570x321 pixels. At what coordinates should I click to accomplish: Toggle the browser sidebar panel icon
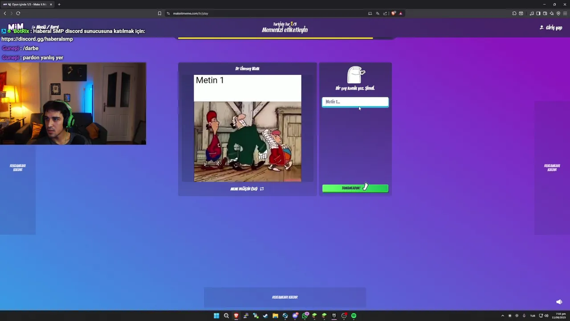[538, 13]
